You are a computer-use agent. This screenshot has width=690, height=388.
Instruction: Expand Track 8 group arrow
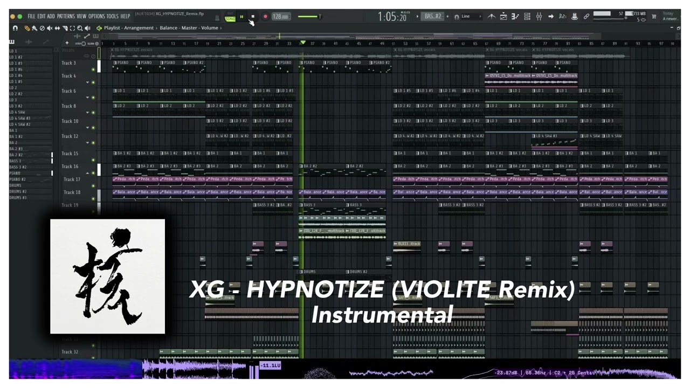pos(87,113)
